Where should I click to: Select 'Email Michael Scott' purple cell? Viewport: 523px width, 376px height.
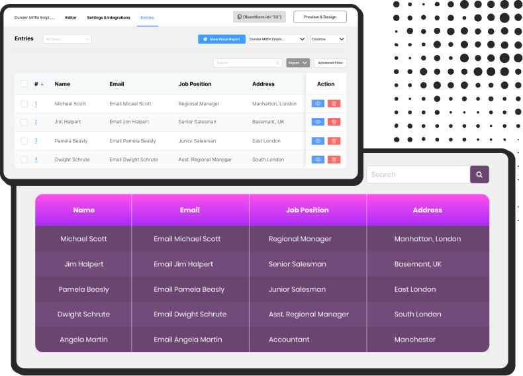187,239
